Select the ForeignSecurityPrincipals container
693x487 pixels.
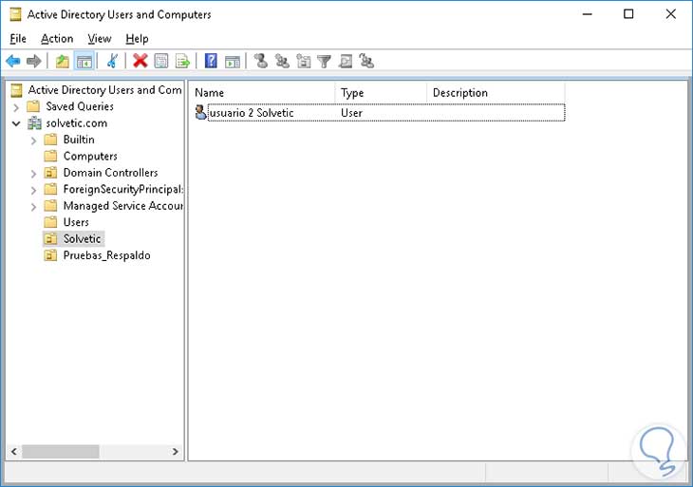(x=122, y=189)
